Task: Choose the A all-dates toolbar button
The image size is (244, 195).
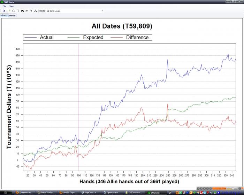Action: 36,11
